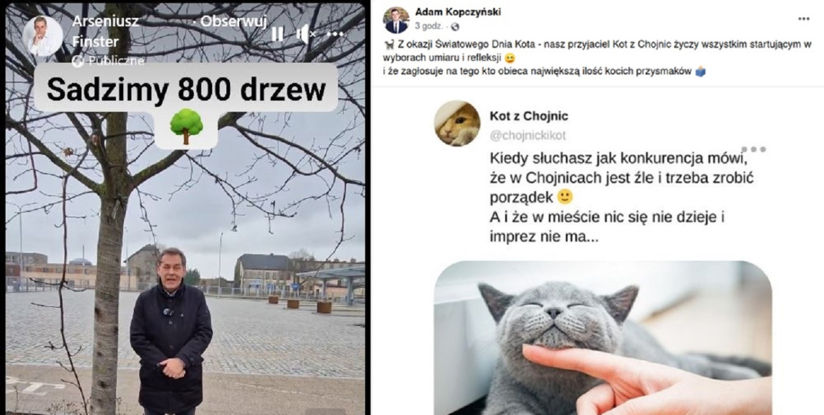Open Adam Kopczyński's profile avatar
824x415 pixels.
(x=396, y=20)
